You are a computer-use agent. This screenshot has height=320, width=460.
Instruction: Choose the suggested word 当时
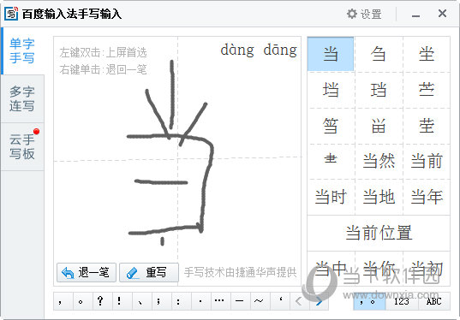coord(331,197)
